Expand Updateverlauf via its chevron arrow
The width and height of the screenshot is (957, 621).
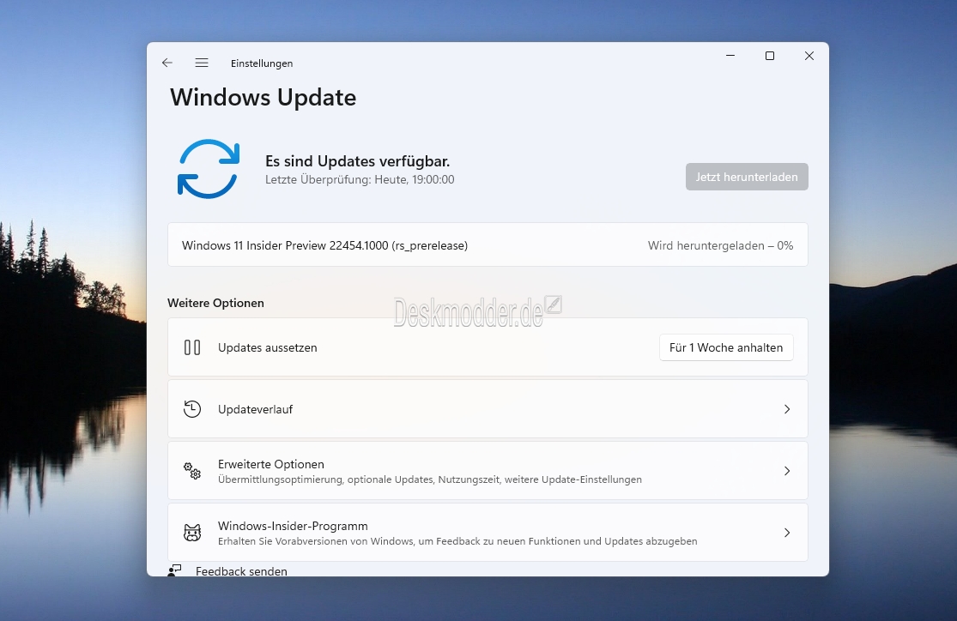coord(787,409)
